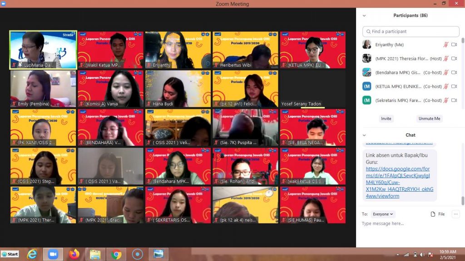Open the chat more options (three dots) button

456,214
